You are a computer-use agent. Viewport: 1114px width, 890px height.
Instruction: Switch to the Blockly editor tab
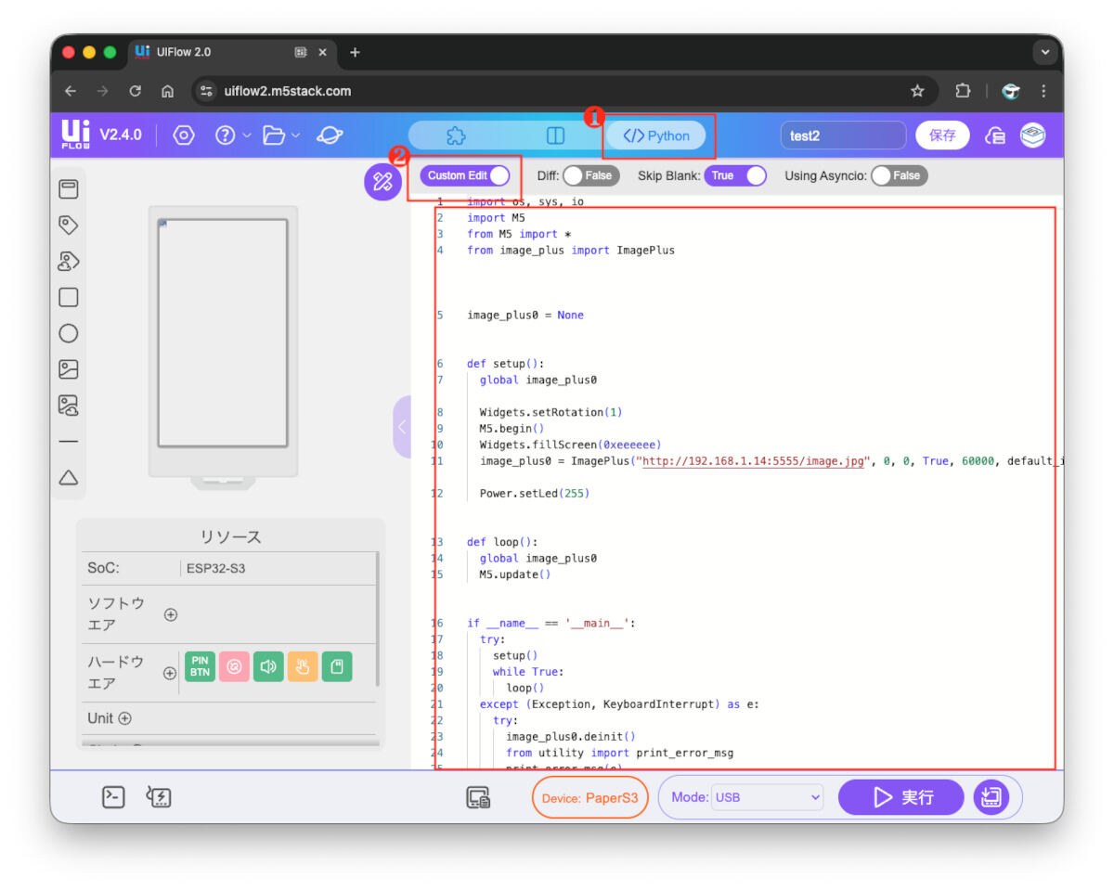tap(455, 135)
